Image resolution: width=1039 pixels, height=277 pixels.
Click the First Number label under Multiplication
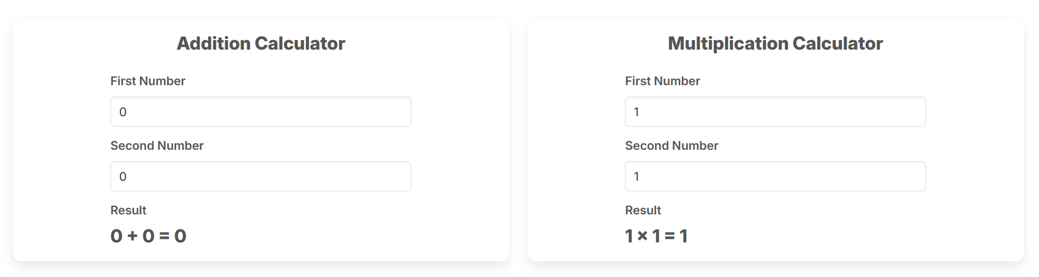tap(662, 81)
